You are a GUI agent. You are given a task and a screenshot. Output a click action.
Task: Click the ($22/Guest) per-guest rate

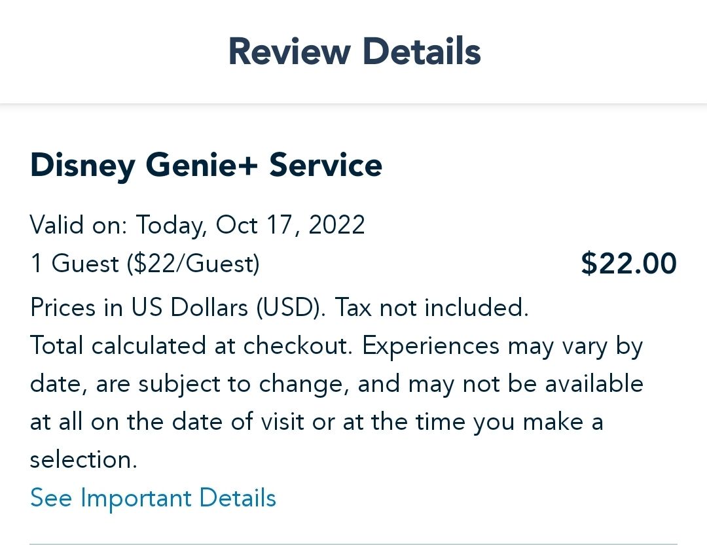click(x=193, y=264)
